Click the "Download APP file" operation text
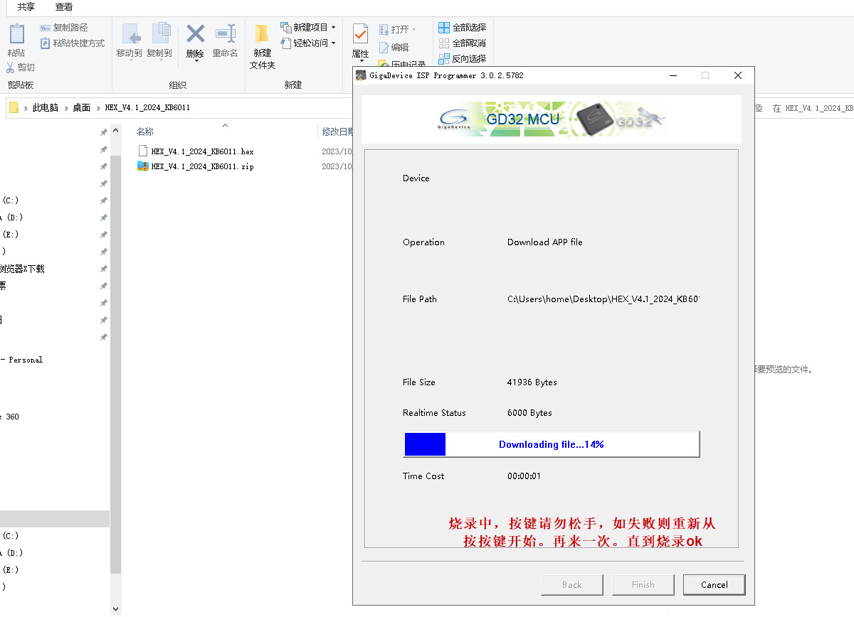Screen dimensions: 854x617 coord(544,242)
